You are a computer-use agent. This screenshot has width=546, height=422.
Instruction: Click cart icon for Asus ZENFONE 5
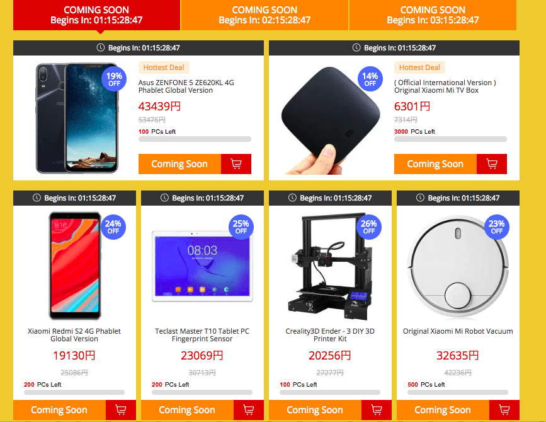(236, 164)
